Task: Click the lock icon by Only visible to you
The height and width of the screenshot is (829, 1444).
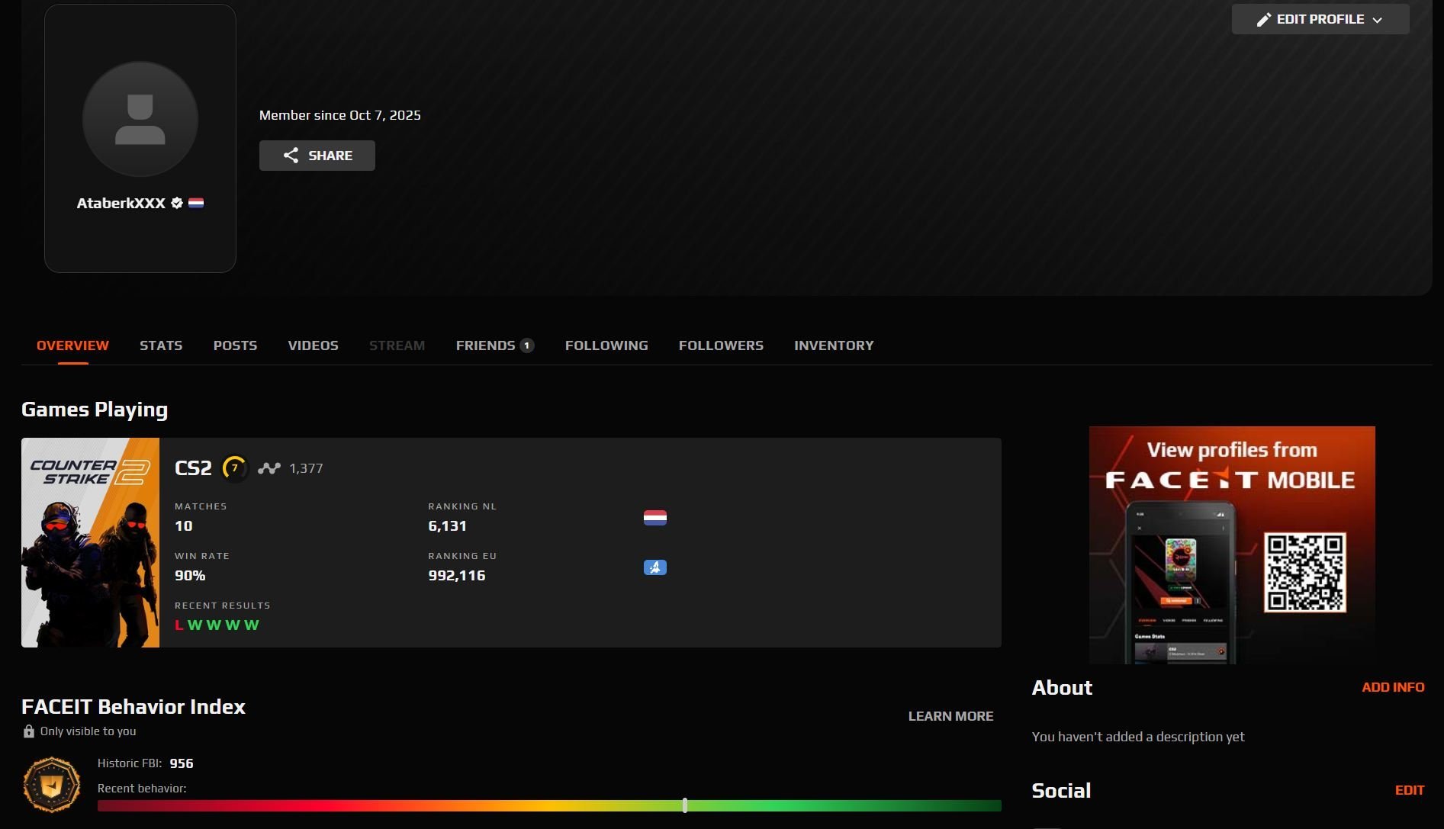Action: (29, 731)
